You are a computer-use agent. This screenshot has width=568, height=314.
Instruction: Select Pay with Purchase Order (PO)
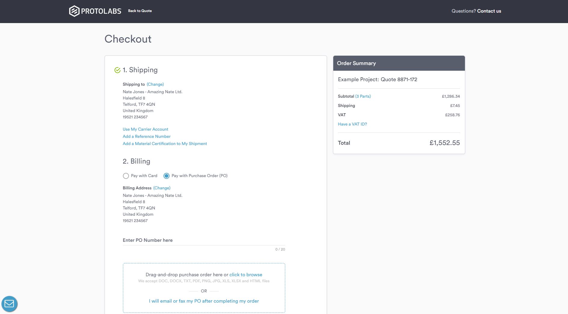tap(166, 176)
